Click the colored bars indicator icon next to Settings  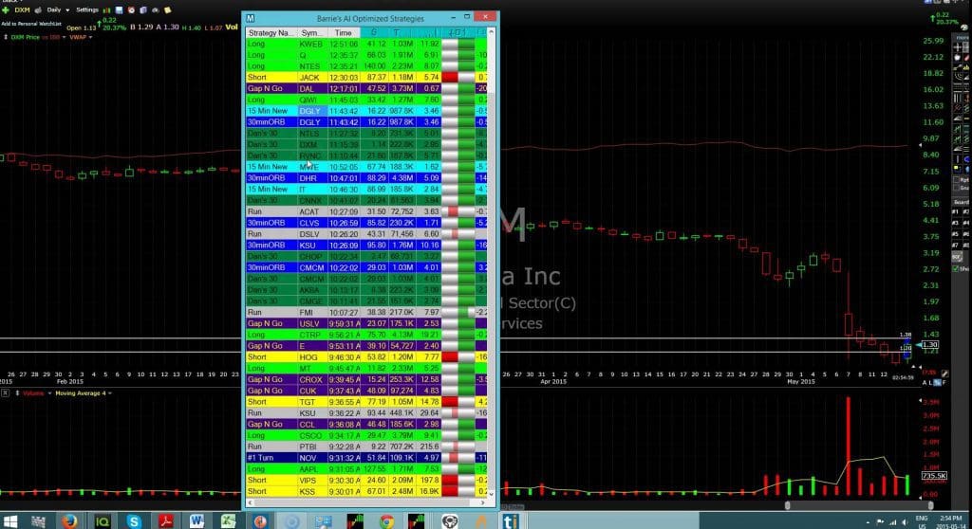[x=106, y=10]
